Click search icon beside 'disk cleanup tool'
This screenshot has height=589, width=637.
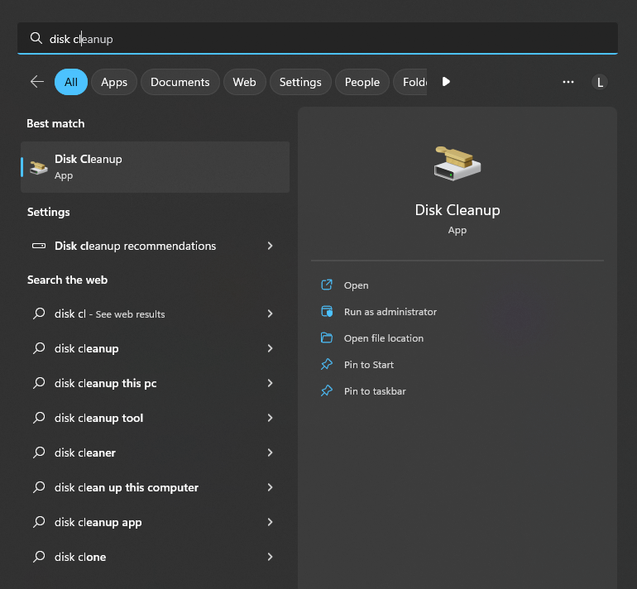pos(39,418)
